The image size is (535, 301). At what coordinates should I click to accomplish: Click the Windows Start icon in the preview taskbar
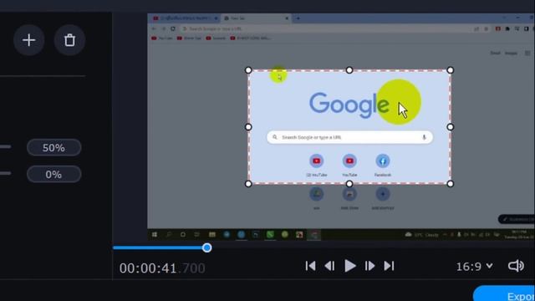155,234
